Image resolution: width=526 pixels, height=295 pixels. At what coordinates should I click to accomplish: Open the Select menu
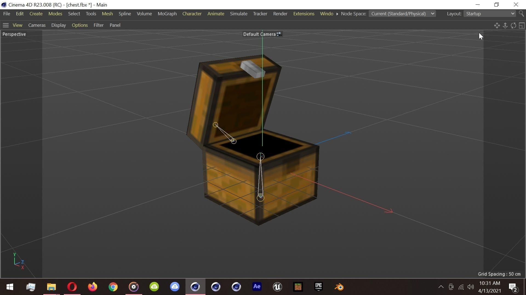click(74, 14)
